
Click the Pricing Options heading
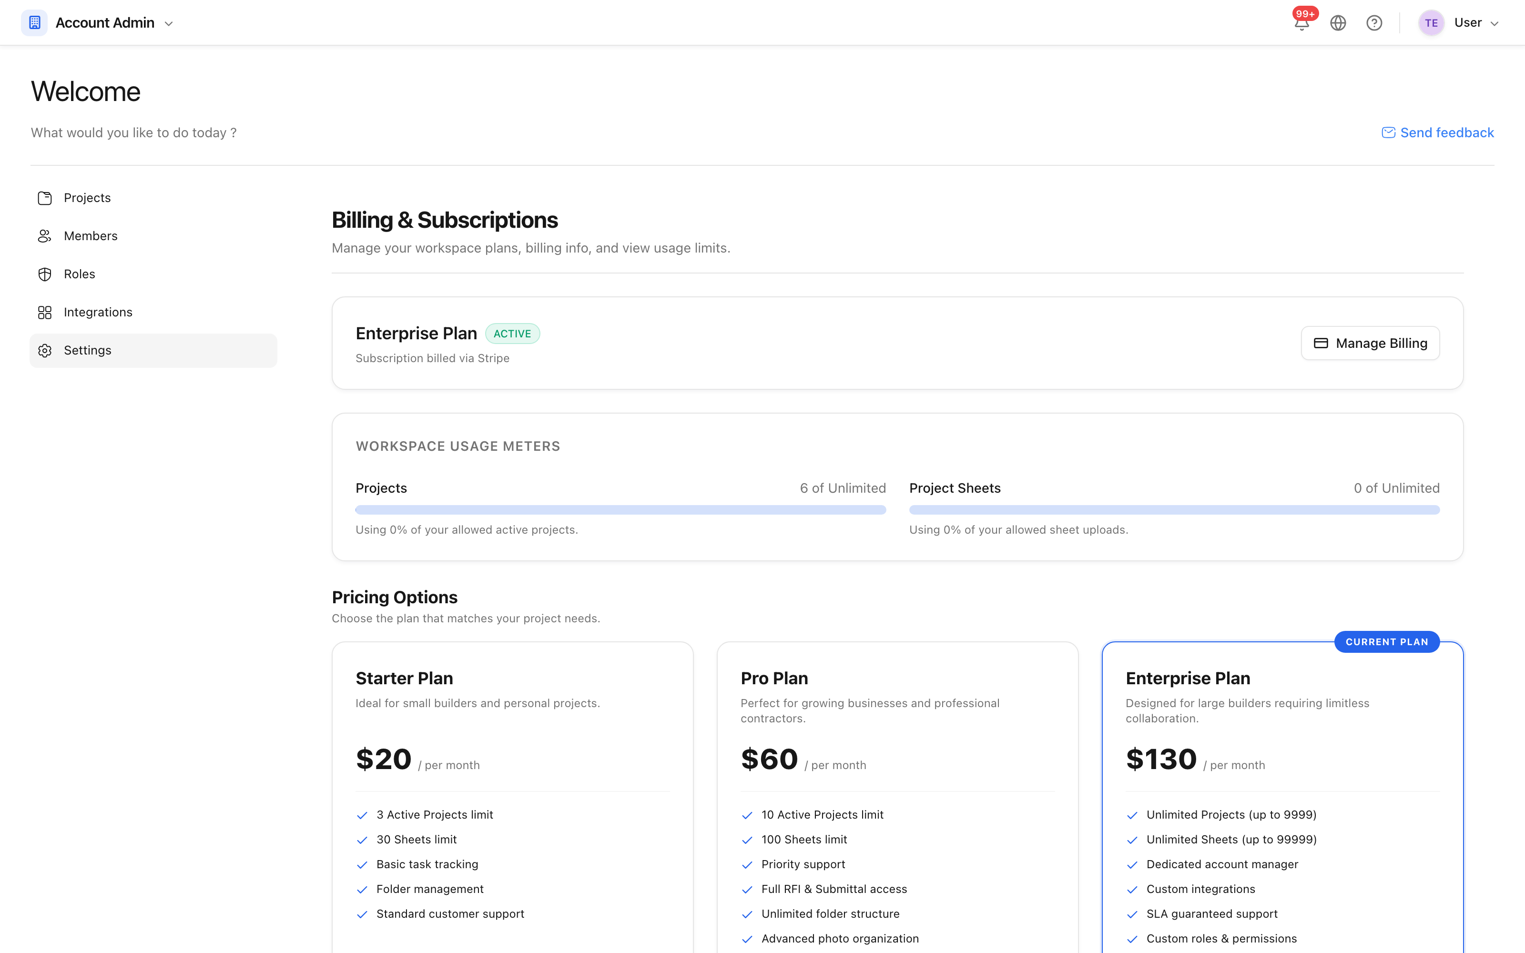coord(395,597)
